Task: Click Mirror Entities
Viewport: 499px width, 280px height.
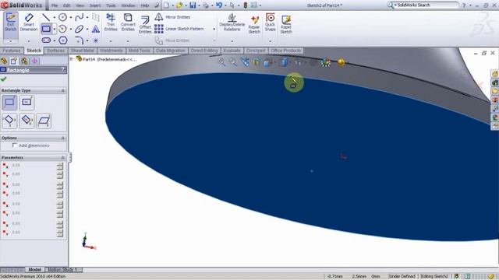Action: click(x=172, y=17)
